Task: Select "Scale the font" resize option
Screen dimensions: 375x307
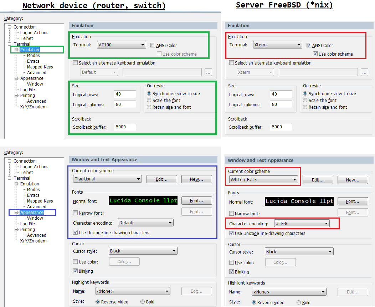Action: click(148, 100)
